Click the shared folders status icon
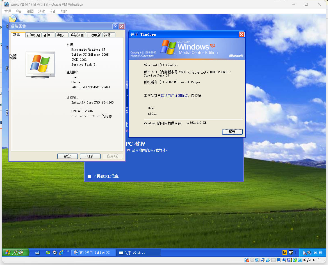This screenshot has width=328, height=265. pos(274,260)
